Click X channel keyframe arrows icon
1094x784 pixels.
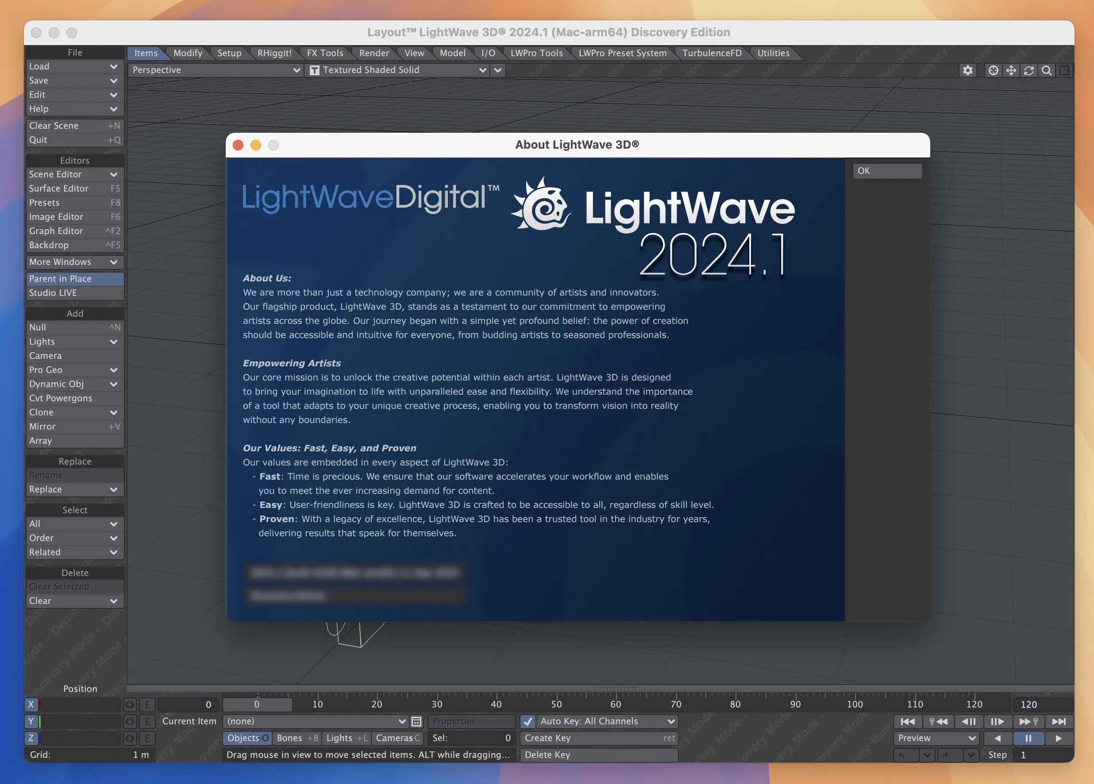[130, 705]
